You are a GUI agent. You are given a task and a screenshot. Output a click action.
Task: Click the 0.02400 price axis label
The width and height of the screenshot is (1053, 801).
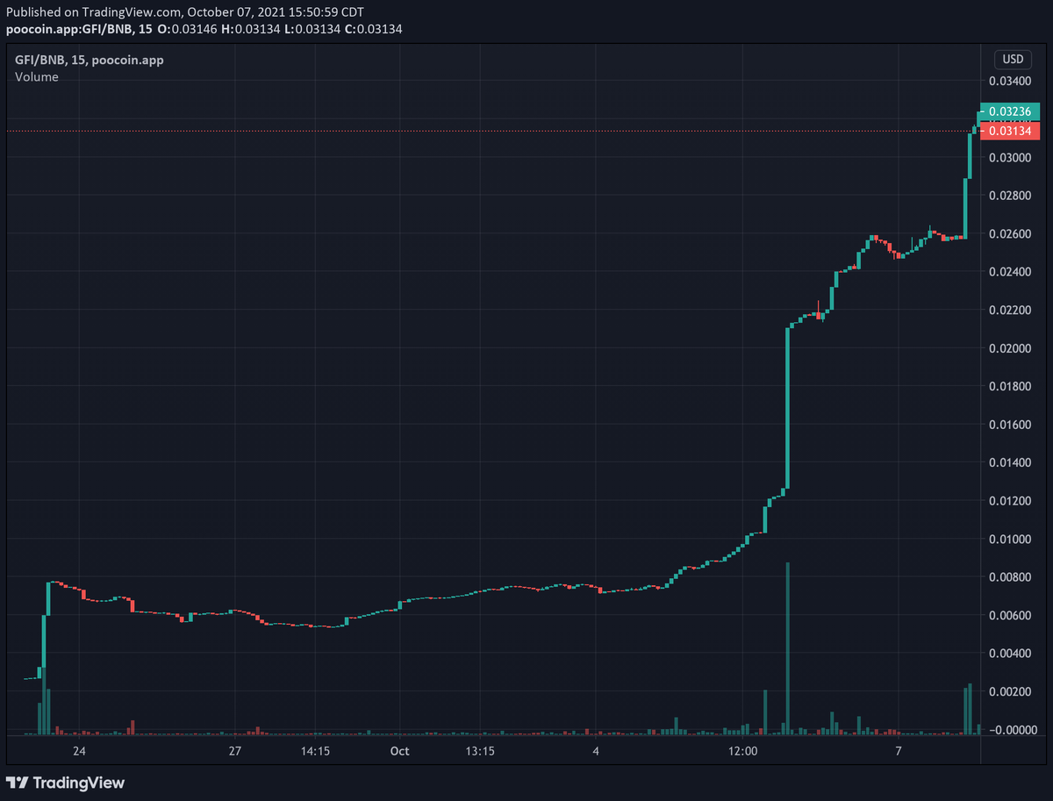pos(1009,272)
